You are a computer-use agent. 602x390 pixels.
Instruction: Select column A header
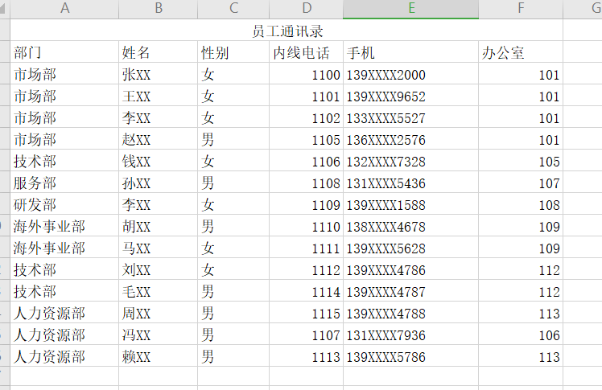coord(64,8)
